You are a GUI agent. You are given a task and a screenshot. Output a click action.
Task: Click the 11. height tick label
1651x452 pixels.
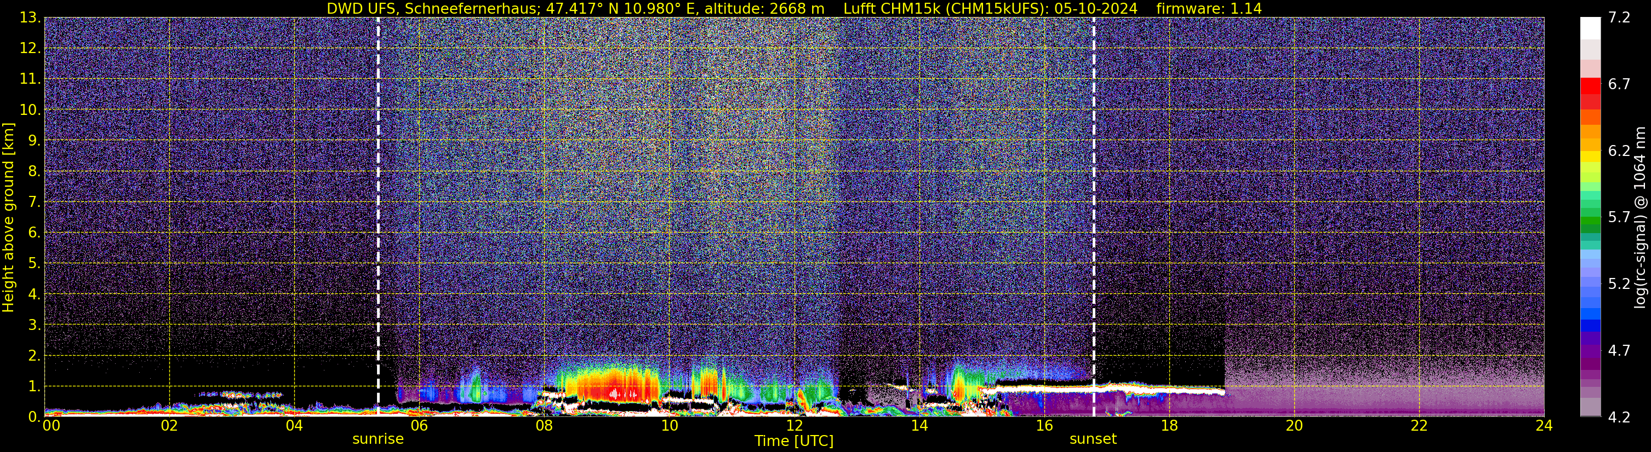pyautogui.click(x=30, y=79)
